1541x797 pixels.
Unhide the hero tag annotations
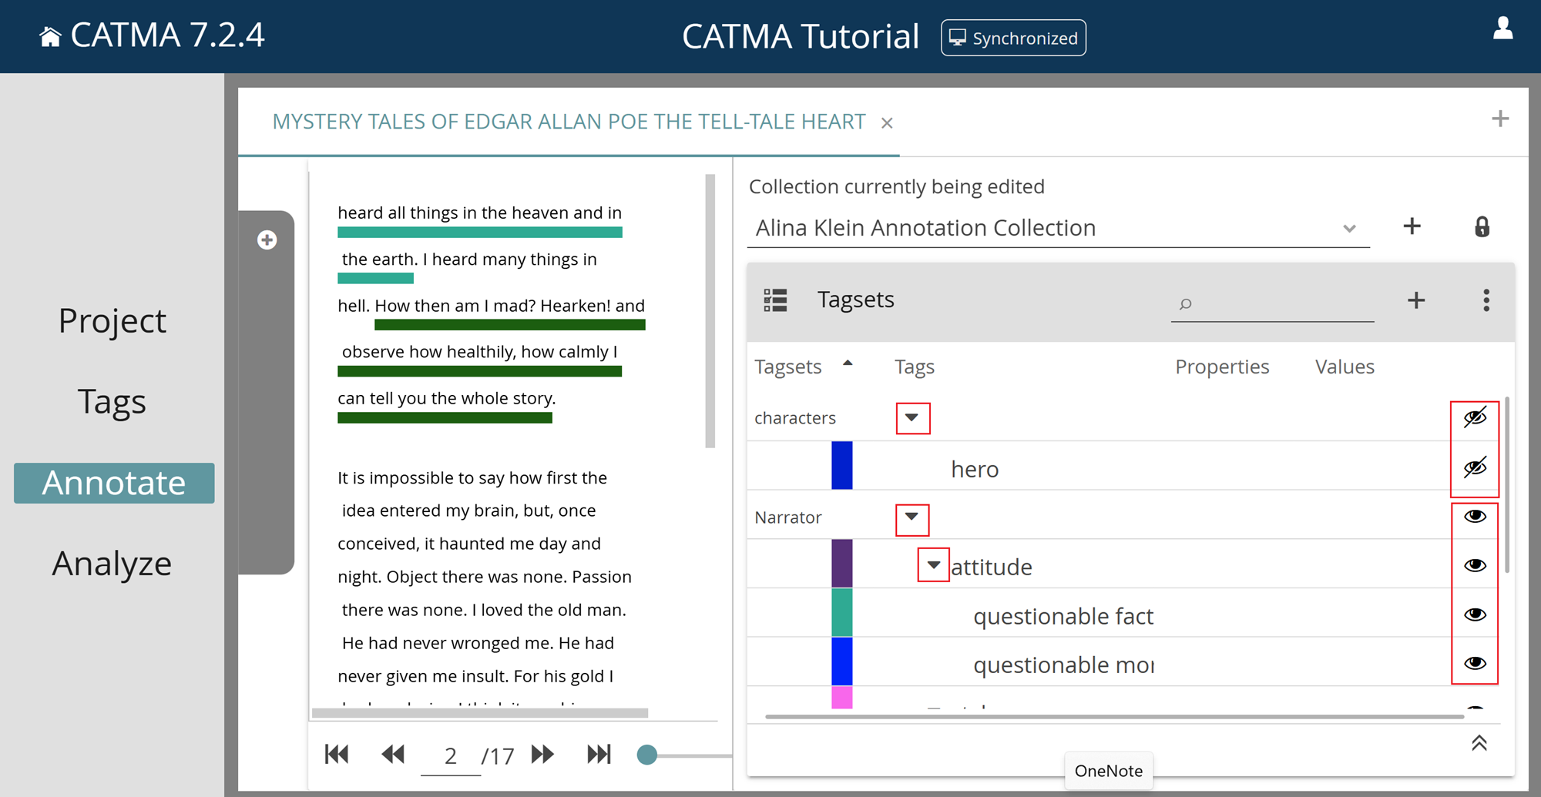pyautogui.click(x=1474, y=467)
